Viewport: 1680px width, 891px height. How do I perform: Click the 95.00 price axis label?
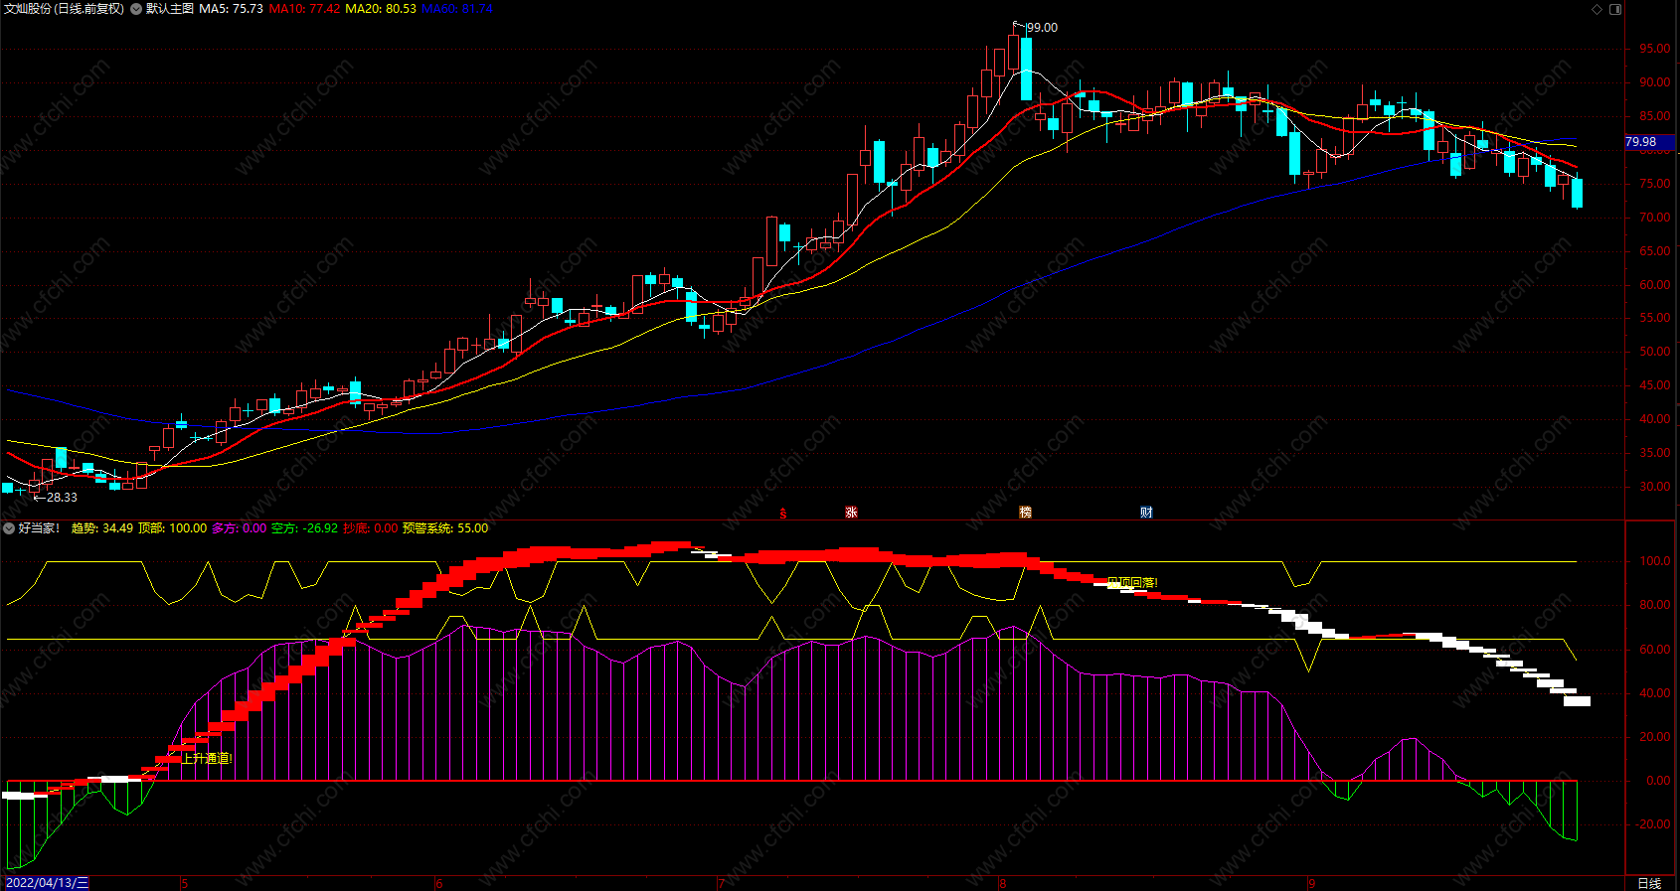(1654, 49)
